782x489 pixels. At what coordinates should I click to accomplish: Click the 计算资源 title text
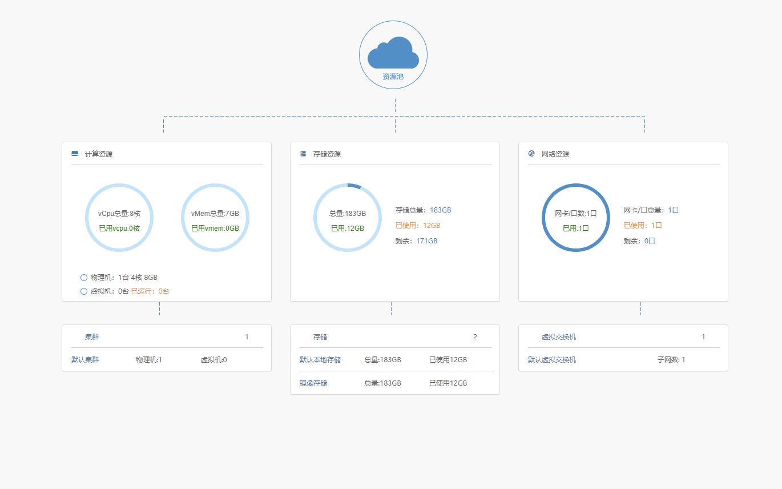99,154
